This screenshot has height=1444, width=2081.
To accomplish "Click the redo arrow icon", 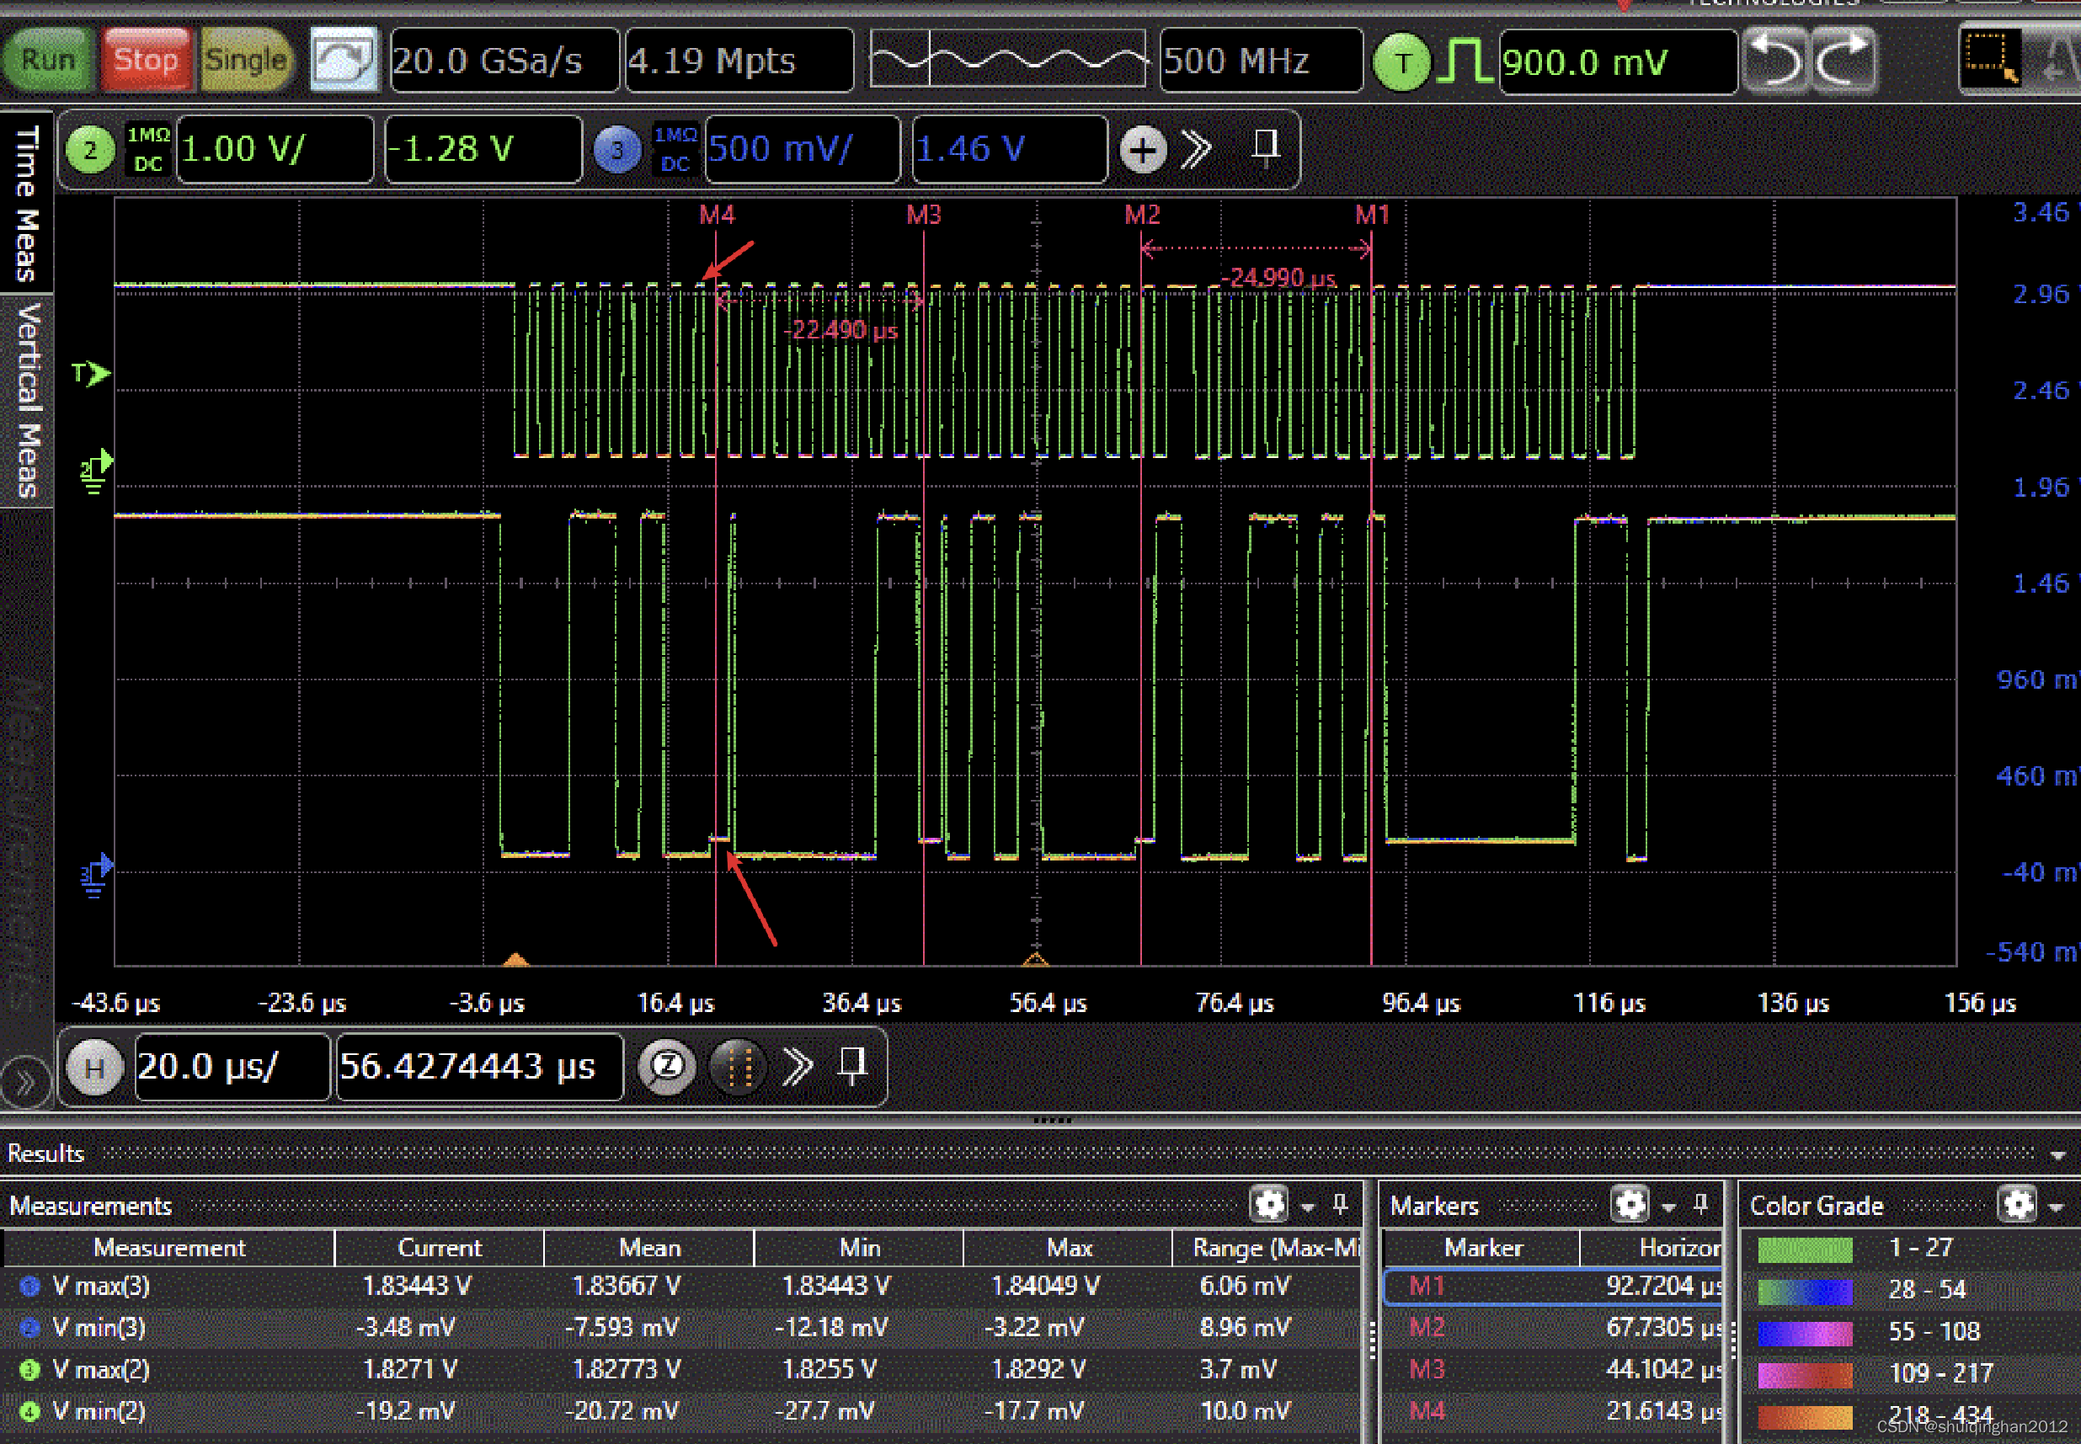I will [x=1842, y=61].
